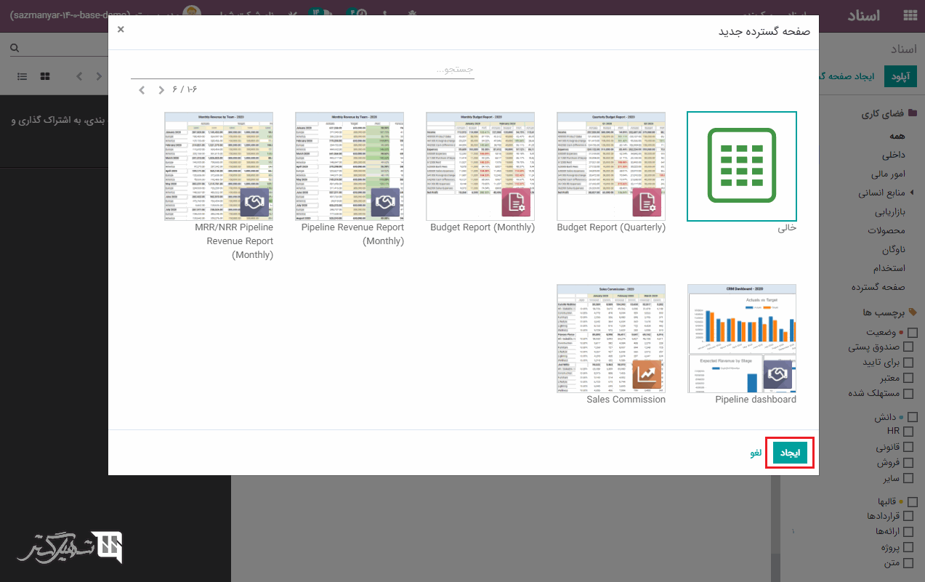The image size is (925, 582).
Task: Select ناوگان workspace in sidebar
Action: 892,249
